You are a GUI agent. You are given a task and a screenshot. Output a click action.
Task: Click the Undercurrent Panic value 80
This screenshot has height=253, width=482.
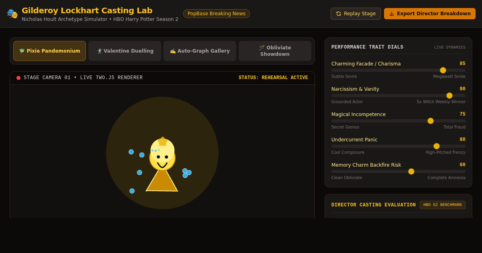(462, 139)
